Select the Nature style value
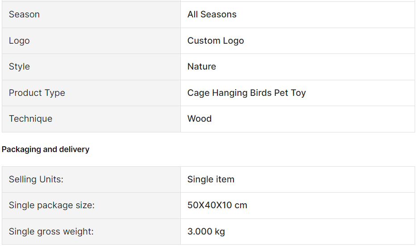The image size is (416, 247). coord(202,66)
